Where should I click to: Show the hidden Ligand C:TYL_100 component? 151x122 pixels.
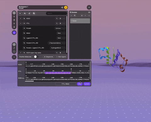click(24, 38)
